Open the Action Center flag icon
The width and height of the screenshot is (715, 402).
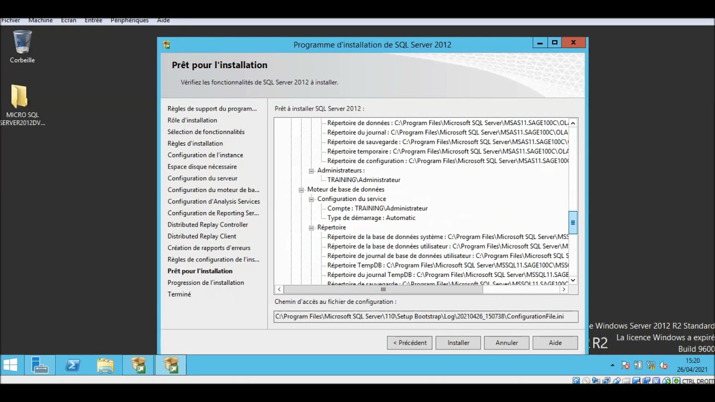[x=625, y=366]
